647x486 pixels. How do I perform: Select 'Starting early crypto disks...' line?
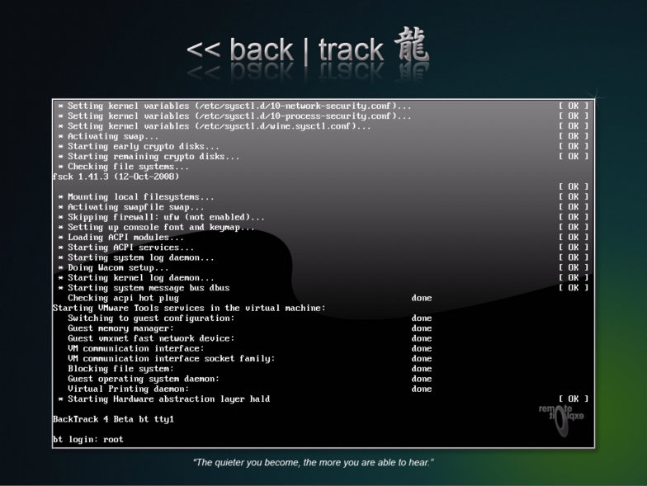(x=139, y=147)
